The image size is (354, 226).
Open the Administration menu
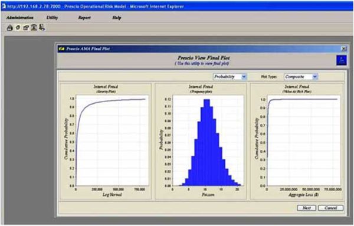(x=19, y=18)
